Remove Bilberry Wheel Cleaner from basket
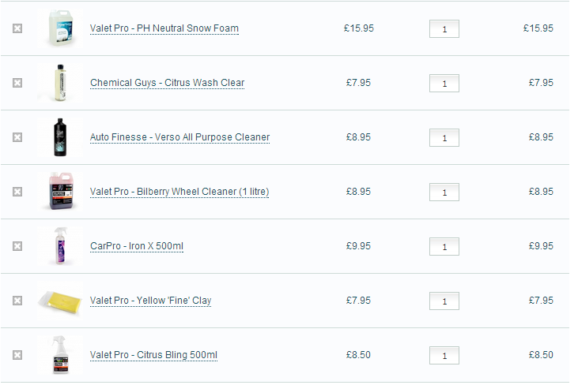Image resolution: width=578 pixels, height=385 pixels. point(17,192)
